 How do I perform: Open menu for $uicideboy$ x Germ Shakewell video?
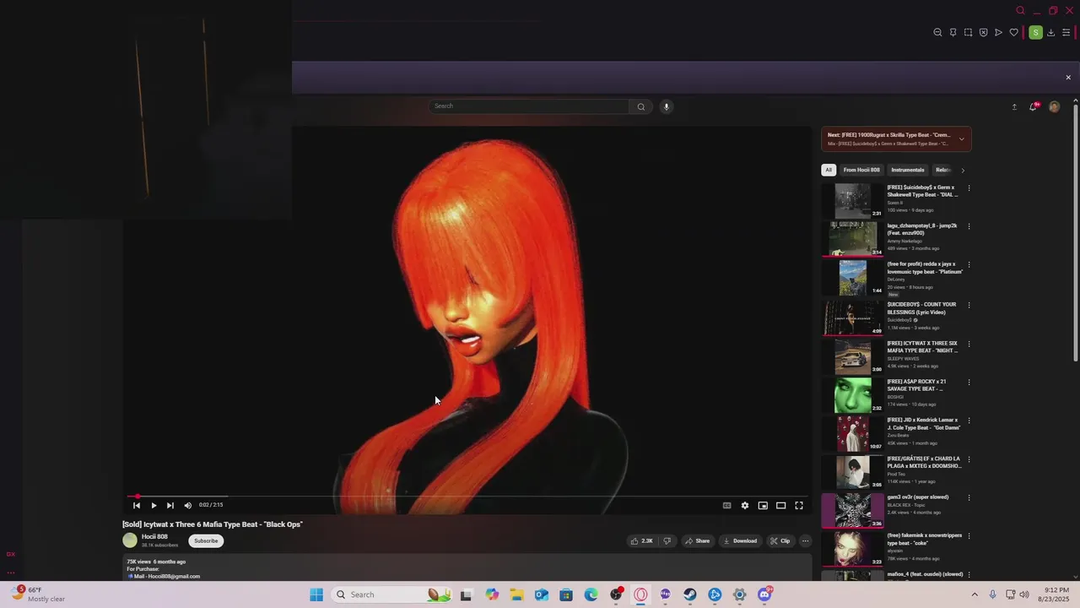tap(969, 188)
